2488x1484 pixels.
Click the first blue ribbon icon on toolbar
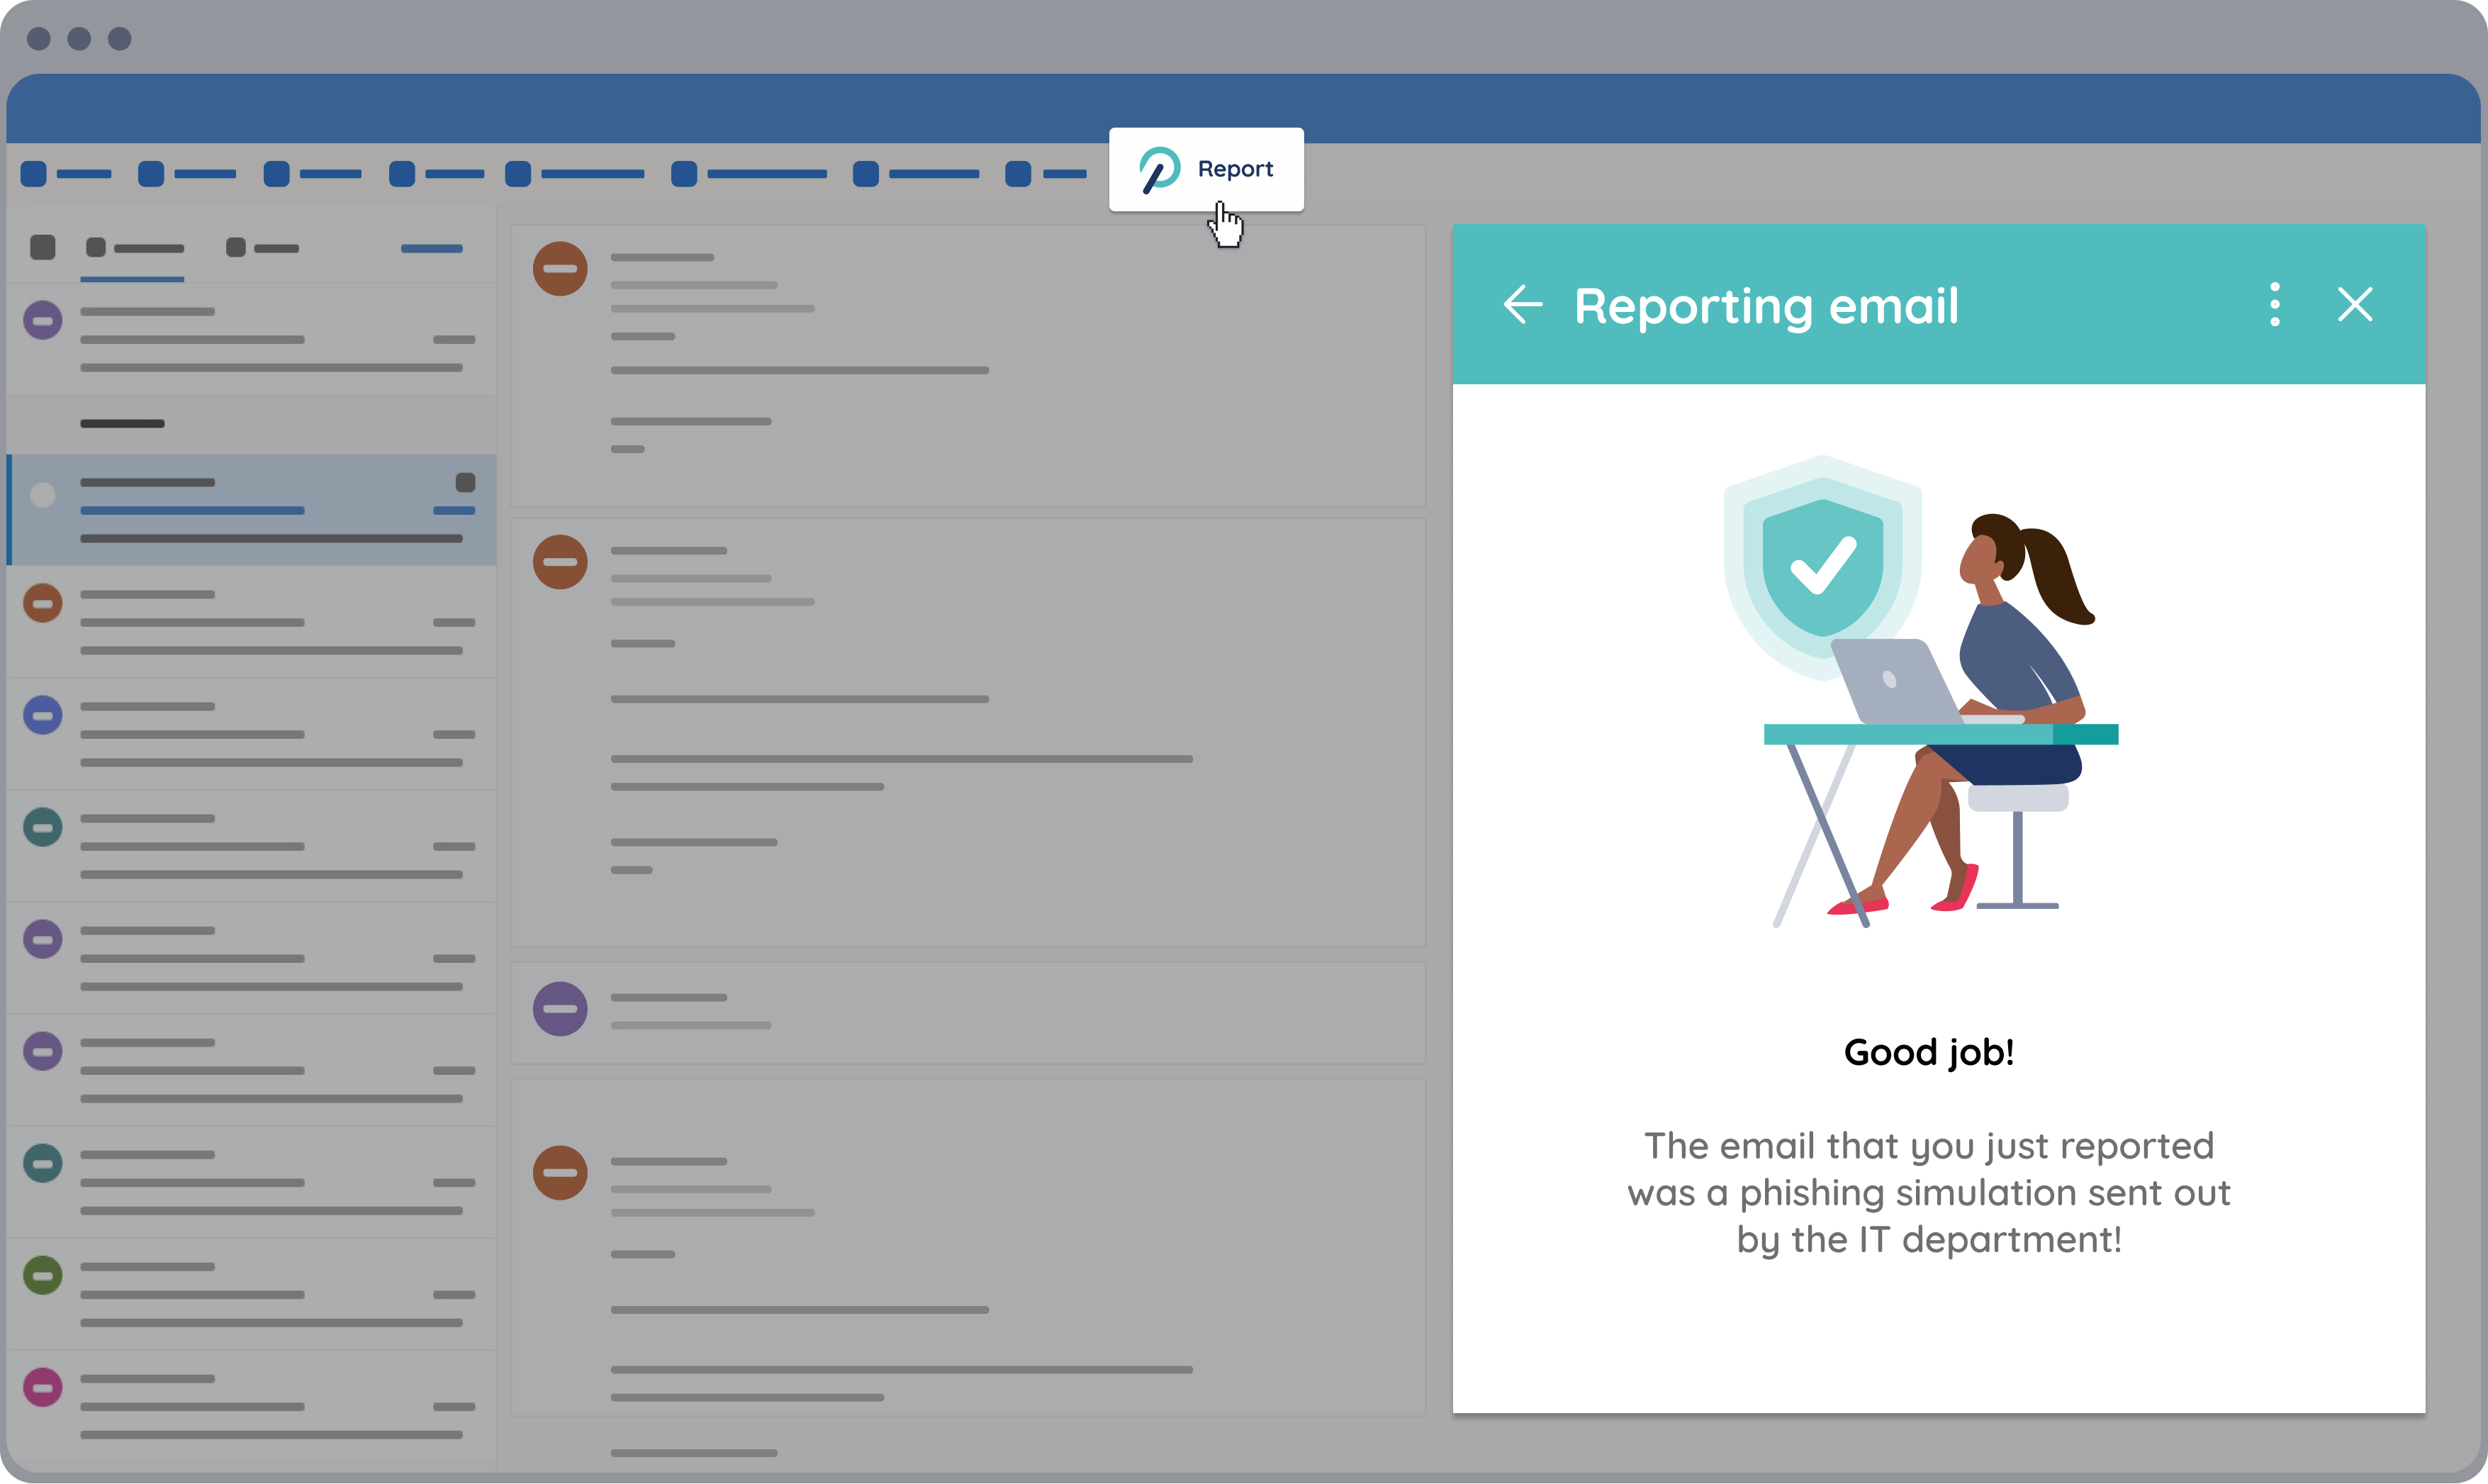point(33,173)
